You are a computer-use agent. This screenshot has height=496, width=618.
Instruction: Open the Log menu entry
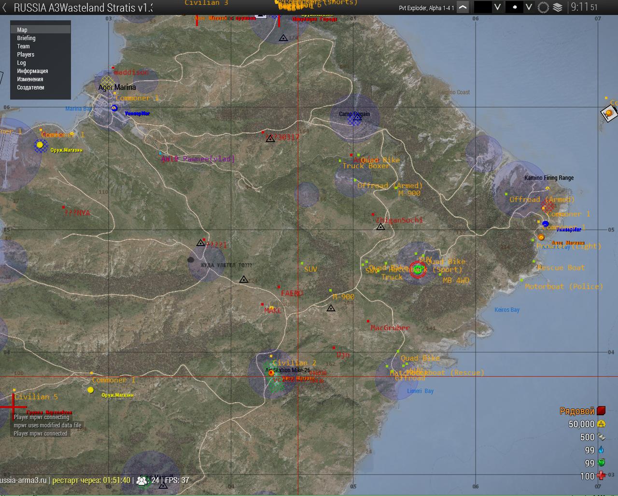(x=21, y=63)
